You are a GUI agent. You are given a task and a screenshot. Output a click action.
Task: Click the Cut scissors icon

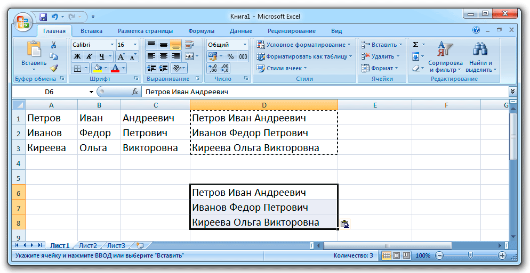click(x=54, y=45)
